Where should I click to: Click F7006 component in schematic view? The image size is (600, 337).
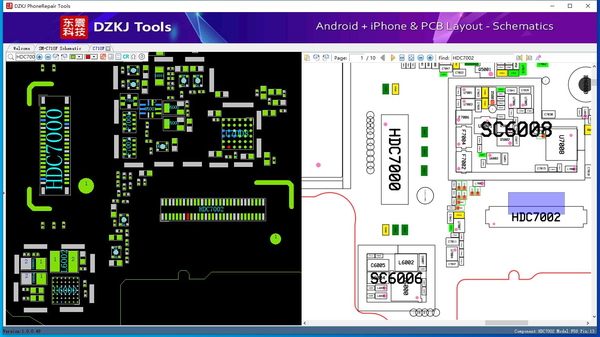[x=463, y=117]
